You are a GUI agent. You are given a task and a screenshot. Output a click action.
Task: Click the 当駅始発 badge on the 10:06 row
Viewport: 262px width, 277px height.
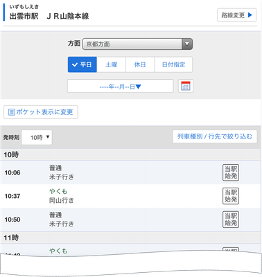[x=231, y=172]
